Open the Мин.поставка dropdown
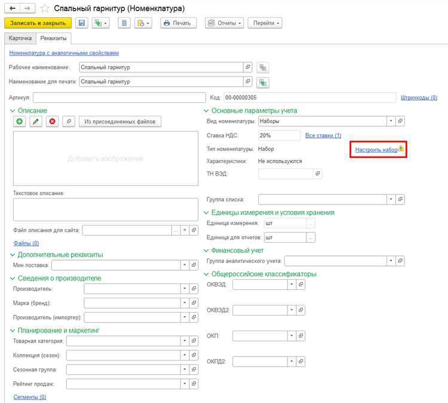 tap(185, 265)
